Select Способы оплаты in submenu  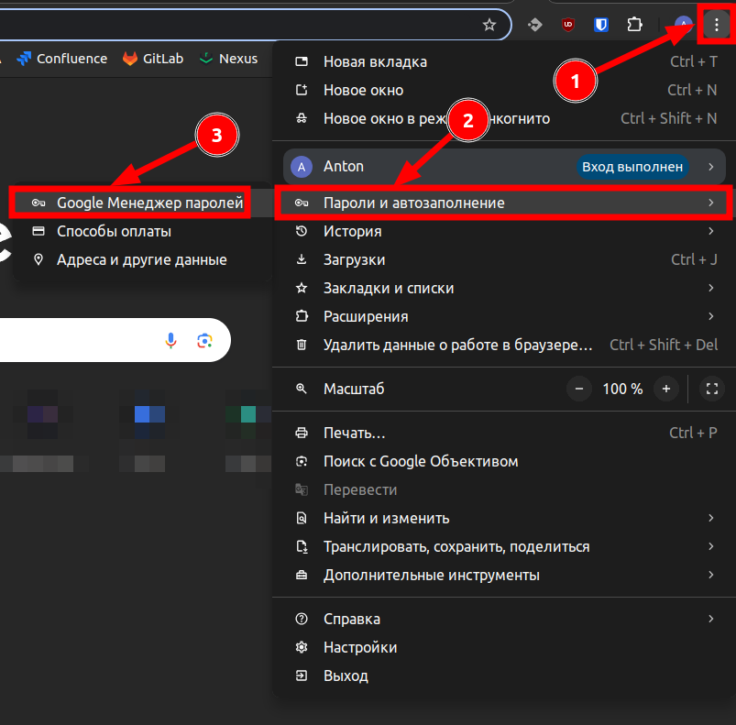point(114,231)
